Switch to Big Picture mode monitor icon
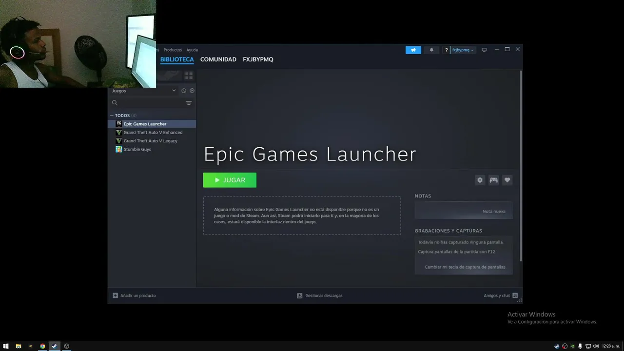 [x=484, y=50]
